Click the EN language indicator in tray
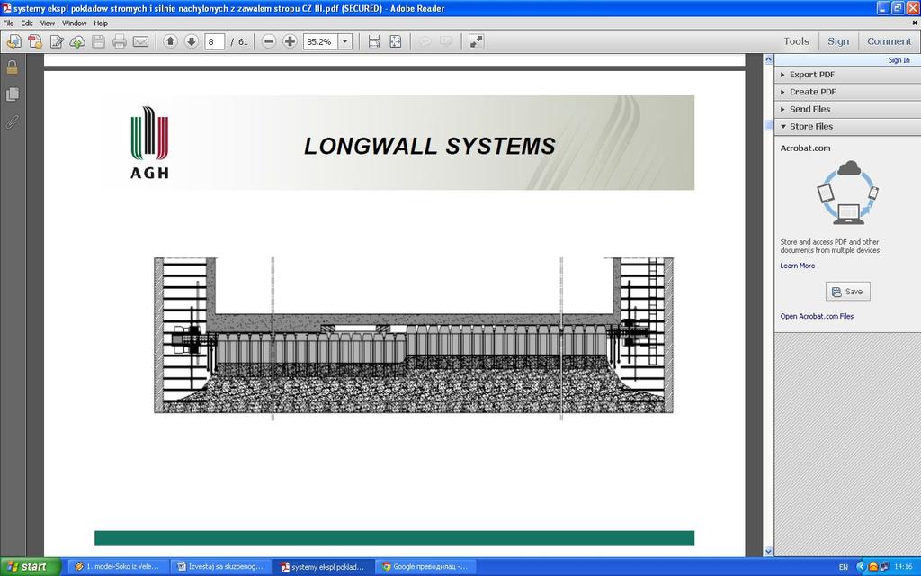Image resolution: width=921 pixels, height=576 pixels. tap(844, 567)
